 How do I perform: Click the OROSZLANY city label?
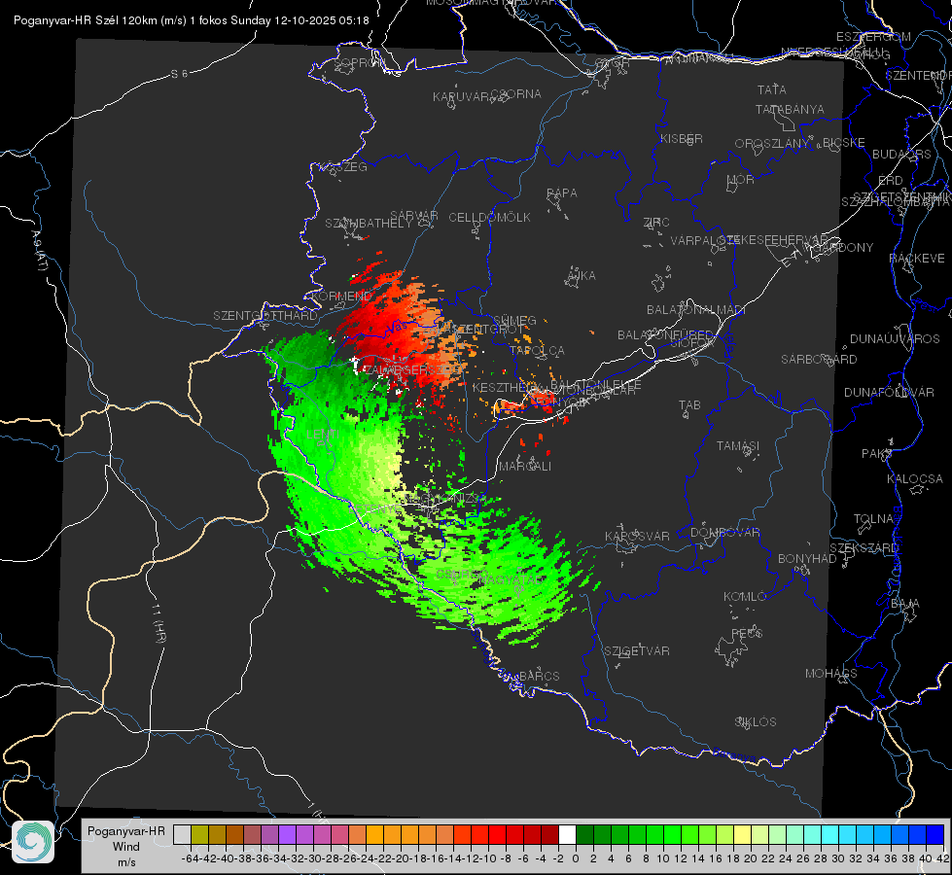772,143
